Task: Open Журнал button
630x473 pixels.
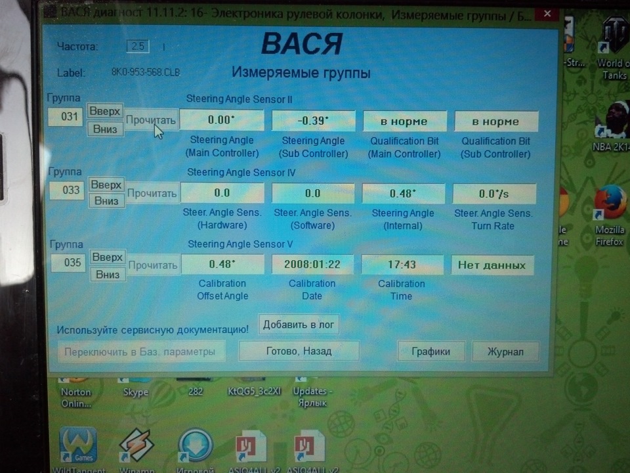Action: (x=505, y=352)
